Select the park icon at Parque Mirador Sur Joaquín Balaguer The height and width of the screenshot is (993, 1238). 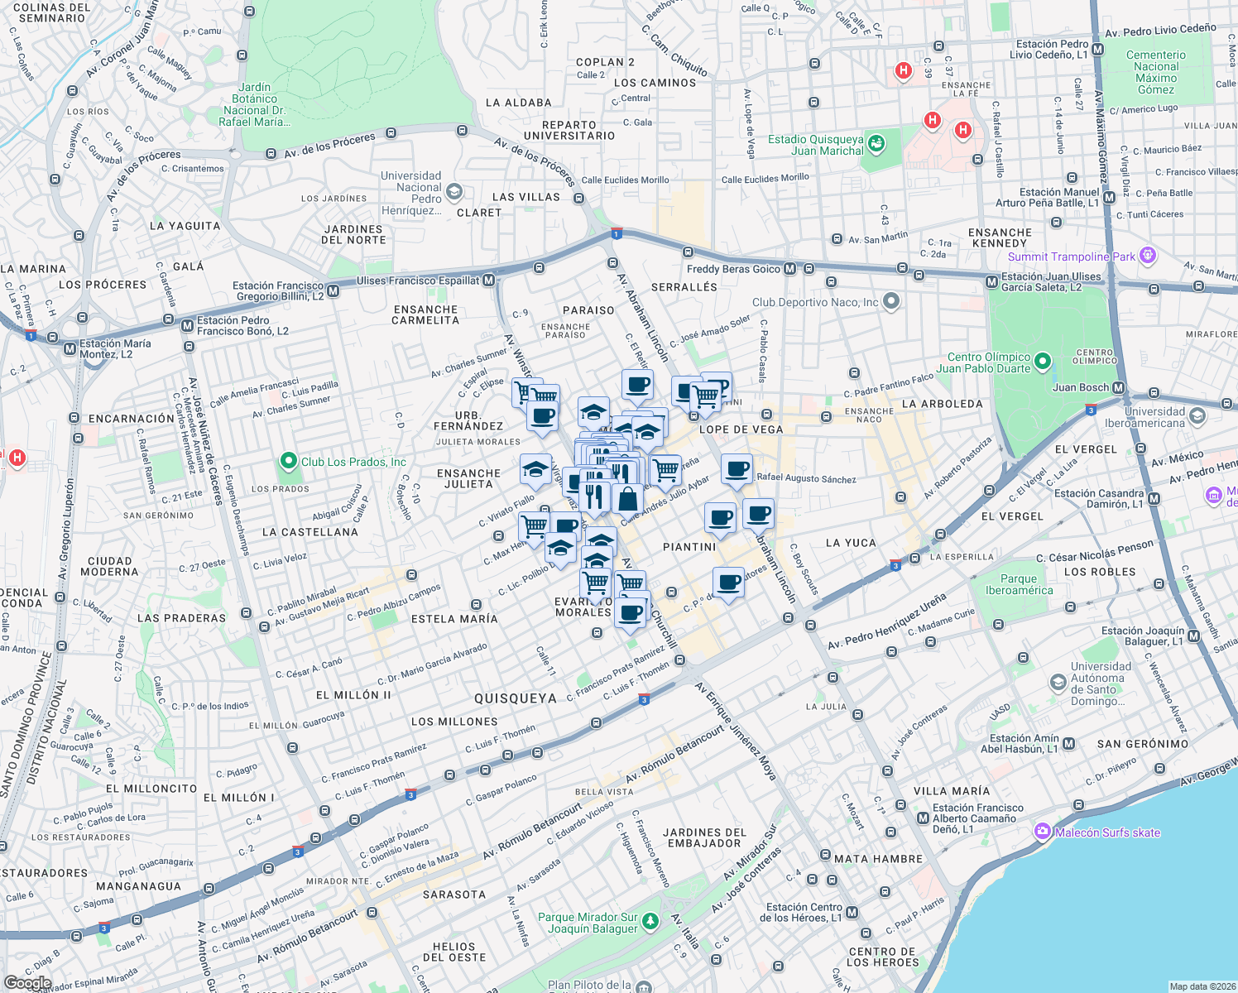651,919
